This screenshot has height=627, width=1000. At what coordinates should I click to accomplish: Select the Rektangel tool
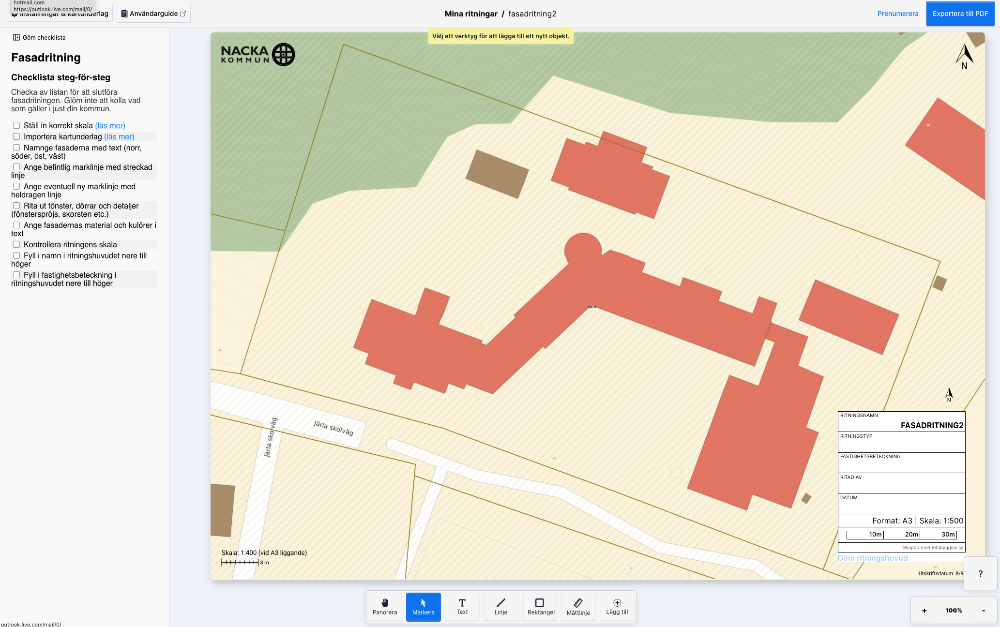click(540, 607)
